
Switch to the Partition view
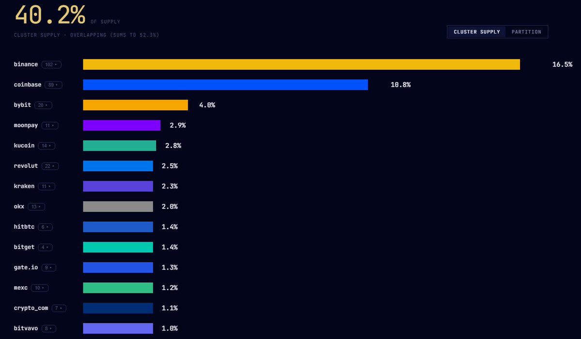click(x=526, y=32)
